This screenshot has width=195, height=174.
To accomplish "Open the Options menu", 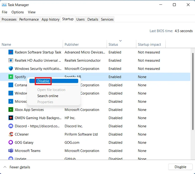I will (x=18, y=12).
